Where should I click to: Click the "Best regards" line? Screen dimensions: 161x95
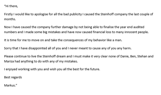(x=13, y=77)
